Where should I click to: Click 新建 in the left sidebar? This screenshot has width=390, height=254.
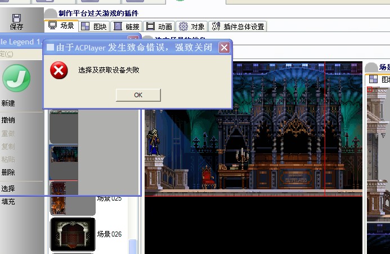[8, 103]
